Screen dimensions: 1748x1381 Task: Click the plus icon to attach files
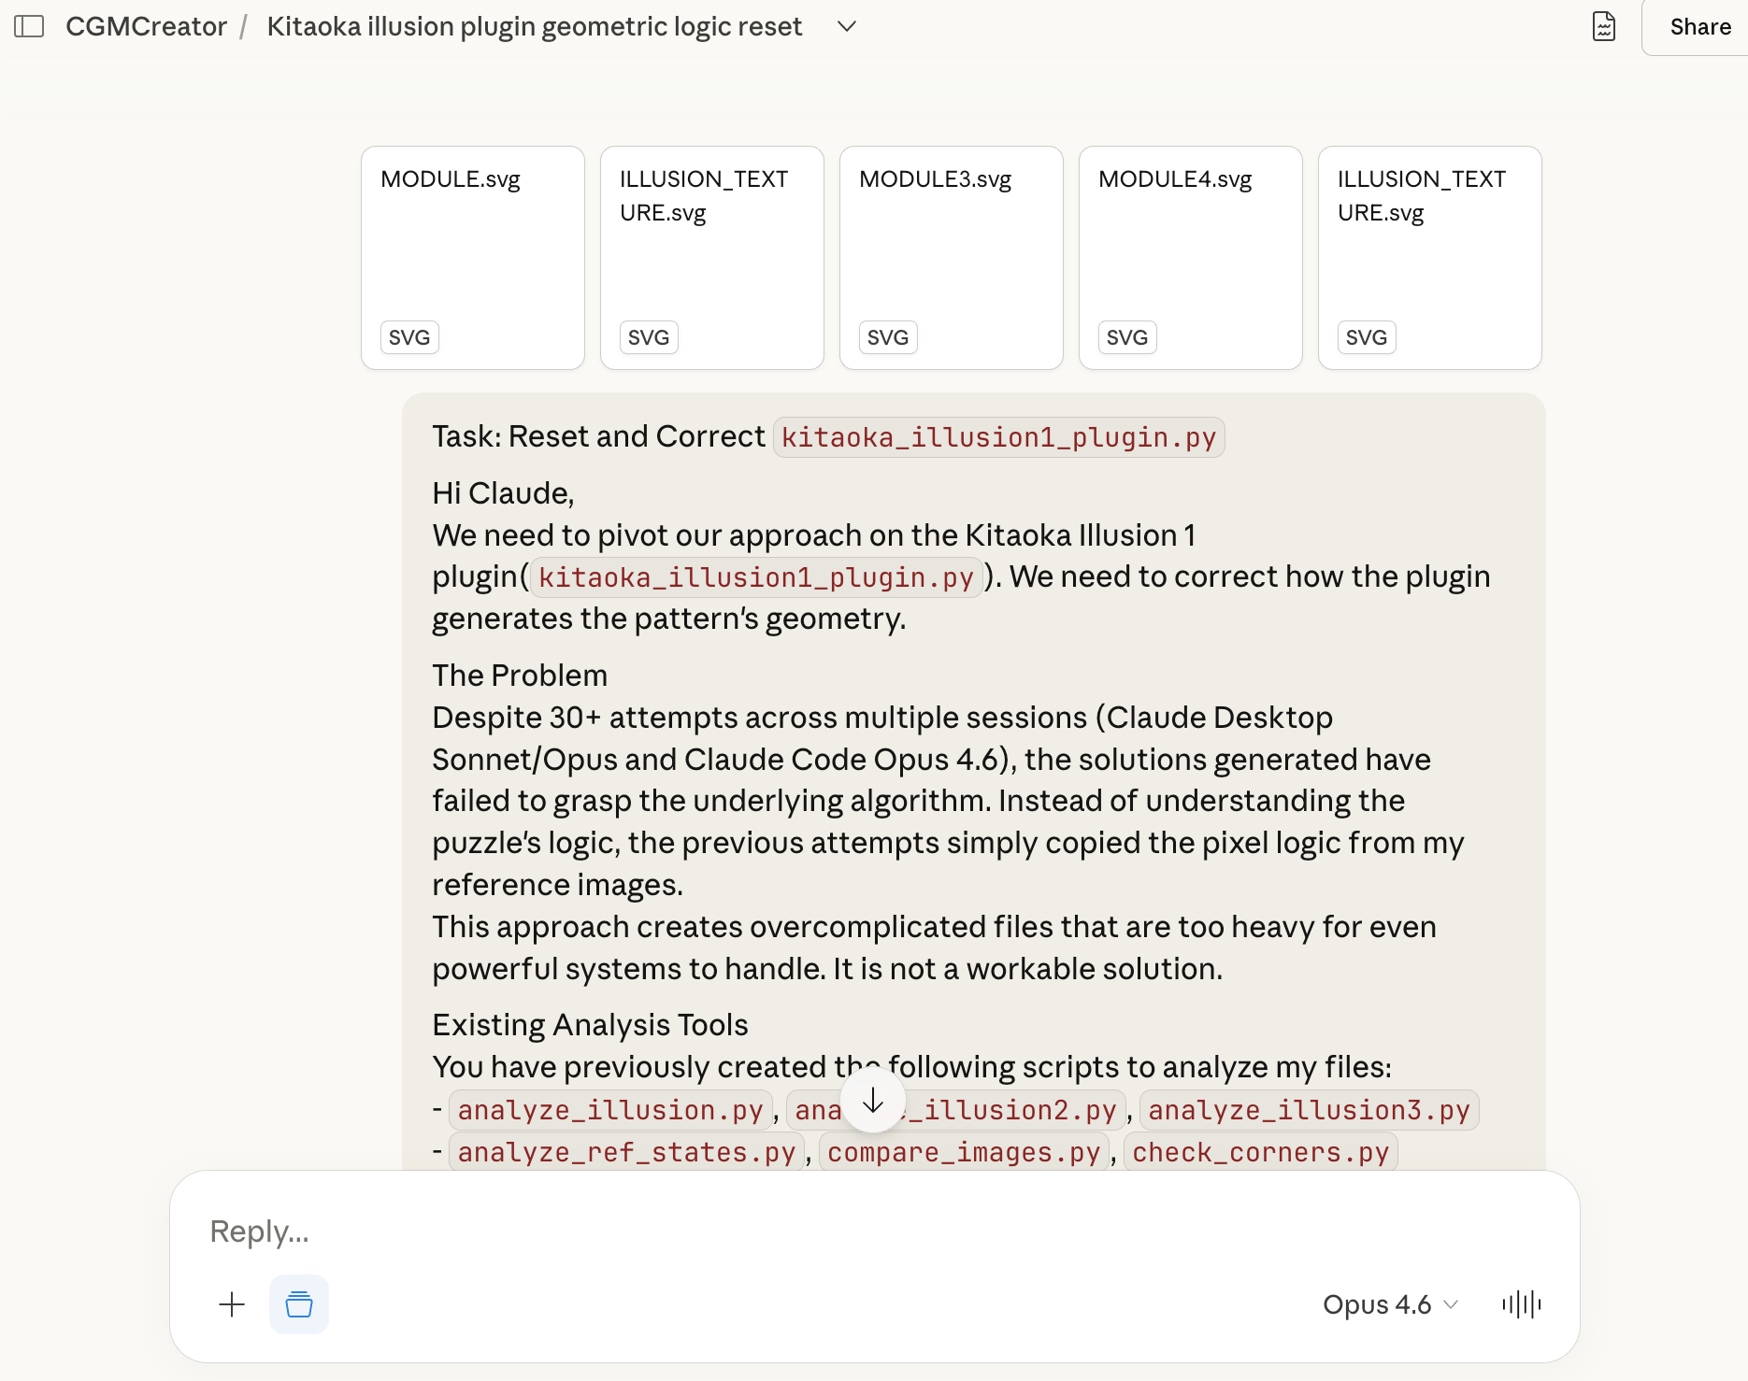point(231,1303)
